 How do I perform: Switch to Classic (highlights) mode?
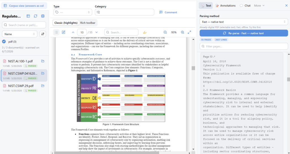click(x=66, y=23)
